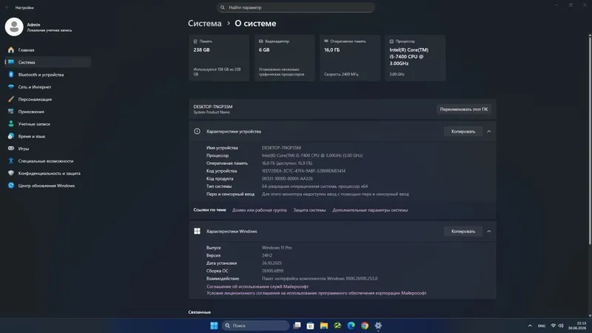This screenshot has width=592, height=333.
Task: Open Соглашение об использовании служб Майкрософт link
Action: (x=258, y=286)
